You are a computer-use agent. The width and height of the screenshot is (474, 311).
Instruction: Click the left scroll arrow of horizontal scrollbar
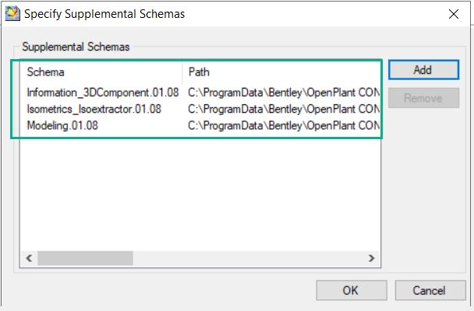coord(29,258)
